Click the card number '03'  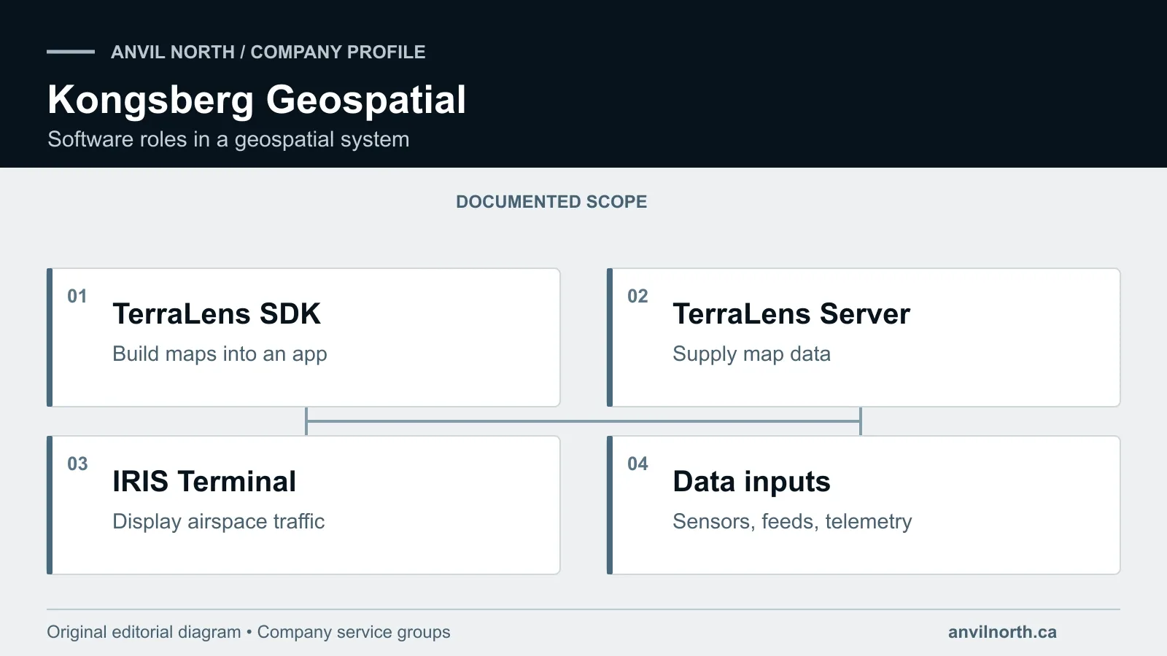click(x=77, y=464)
